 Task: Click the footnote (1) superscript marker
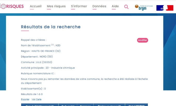click(52, 45)
